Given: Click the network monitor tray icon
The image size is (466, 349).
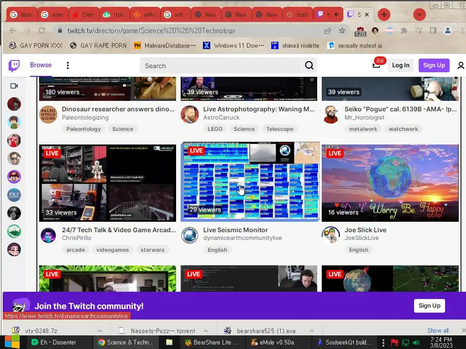Looking at the screenshot, I should coord(405,343).
